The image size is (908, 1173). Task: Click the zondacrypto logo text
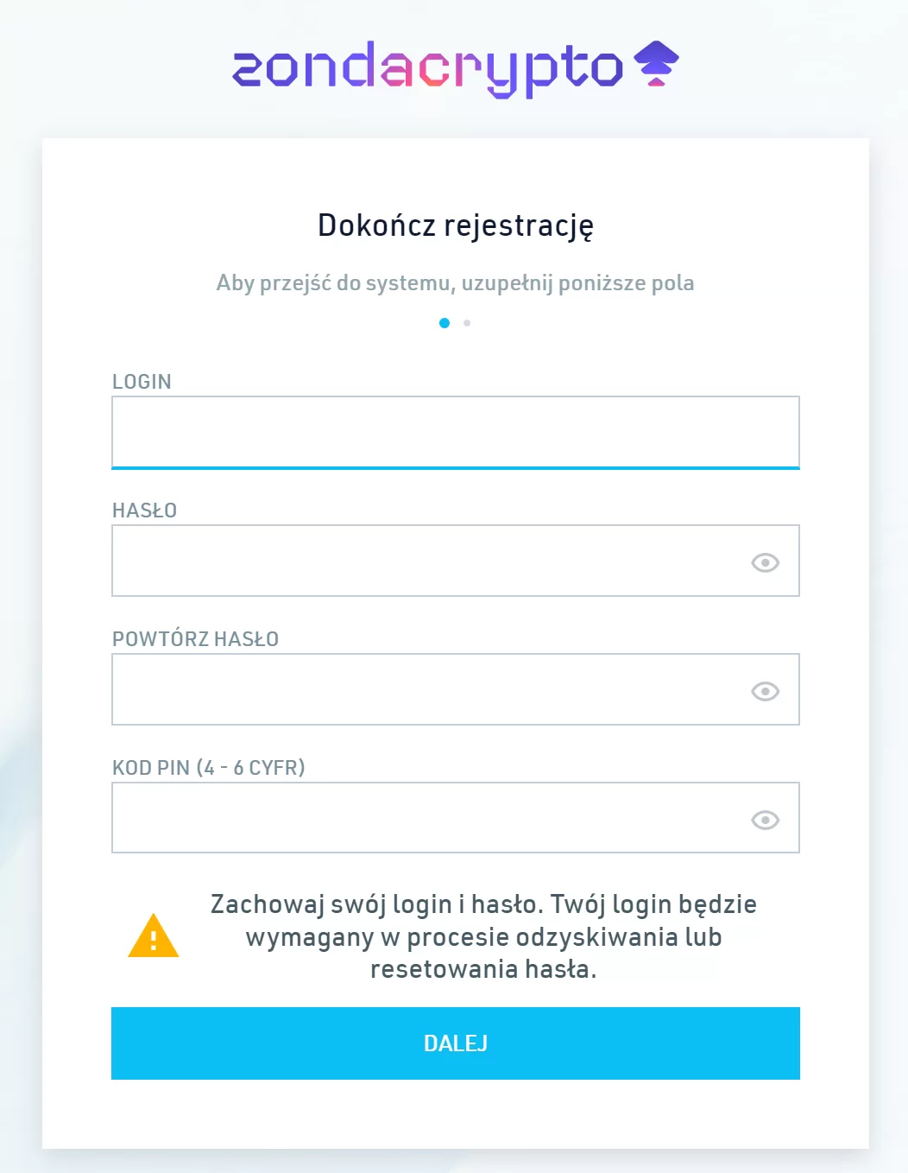point(427,68)
